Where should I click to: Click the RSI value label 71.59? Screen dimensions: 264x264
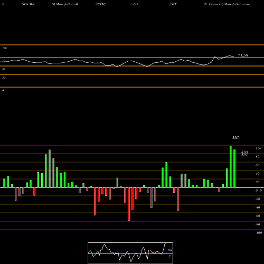[243, 55]
